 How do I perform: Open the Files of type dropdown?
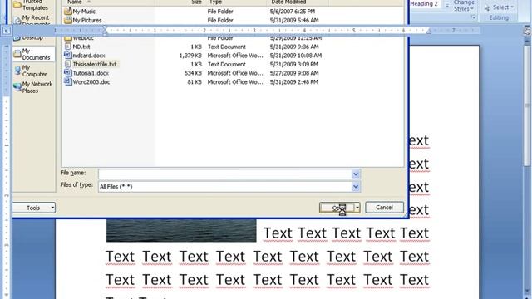point(356,186)
